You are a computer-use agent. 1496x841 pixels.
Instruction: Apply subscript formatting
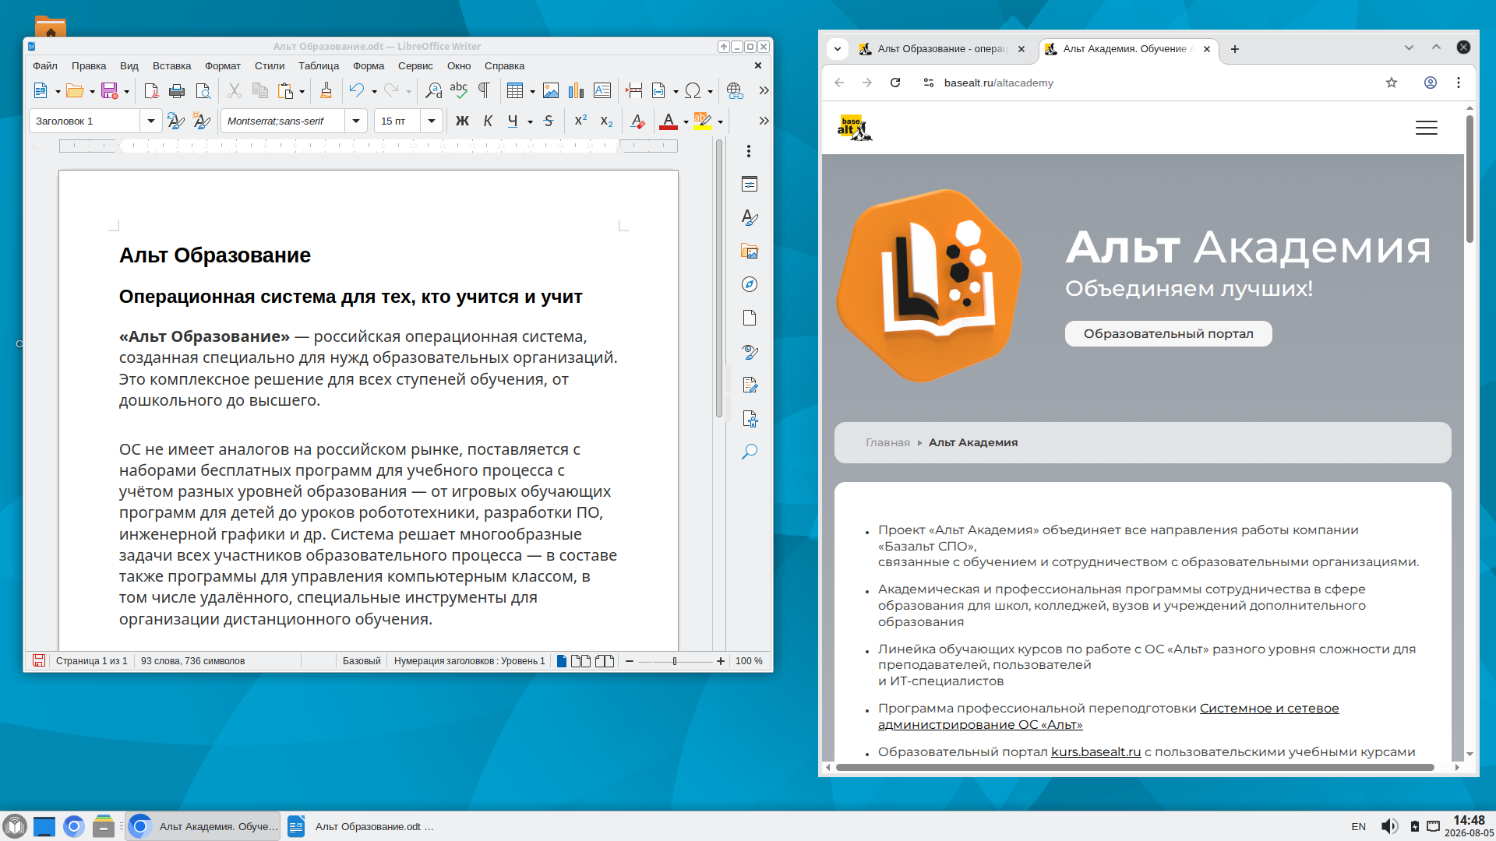point(606,121)
